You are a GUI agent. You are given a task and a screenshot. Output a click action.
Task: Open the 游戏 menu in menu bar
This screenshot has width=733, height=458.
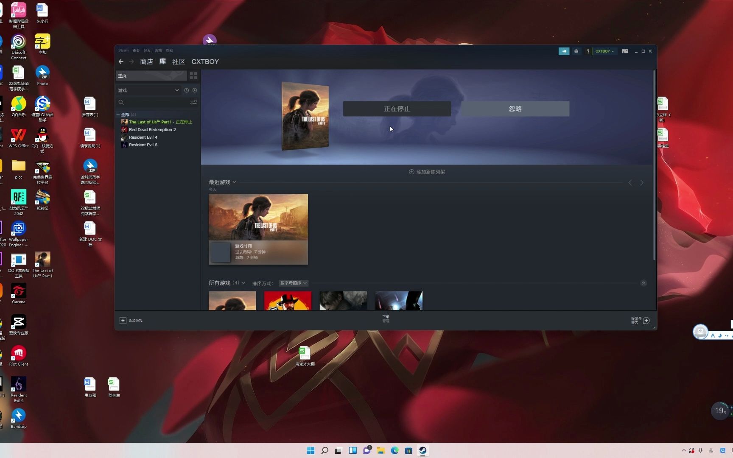pos(158,50)
